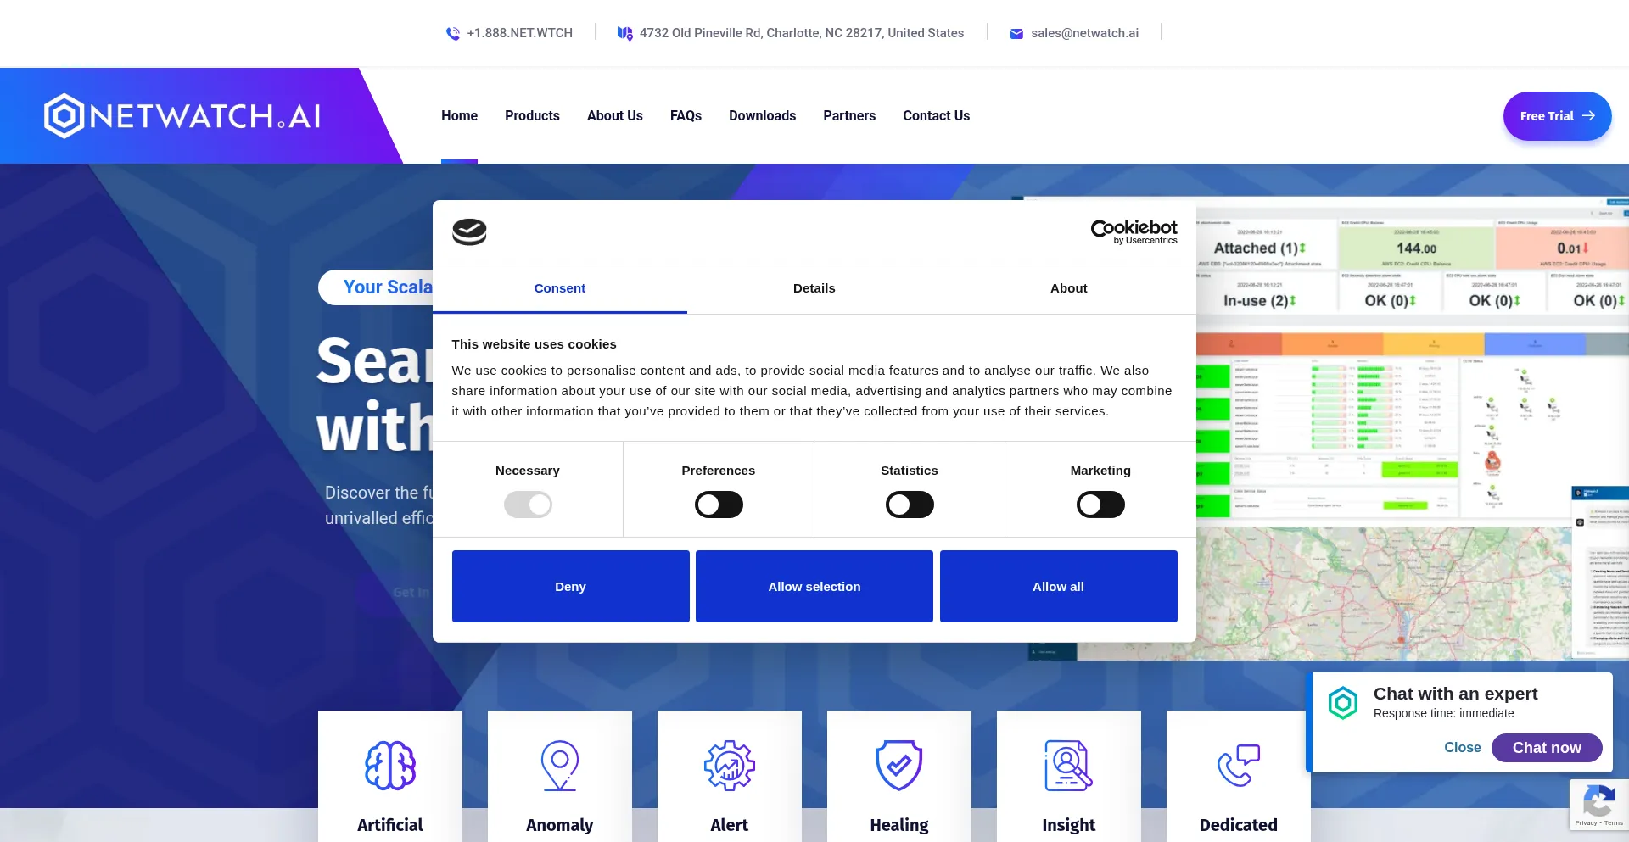Open the Cookiebot by Usercentrics logo link
The image size is (1629, 842).
tap(1134, 231)
